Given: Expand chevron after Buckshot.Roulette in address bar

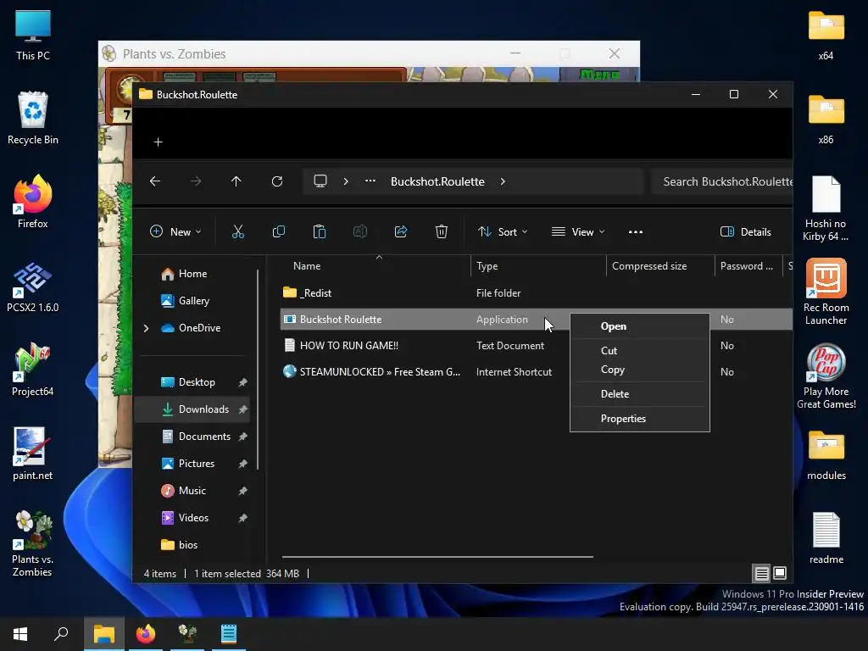Looking at the screenshot, I should click(503, 181).
